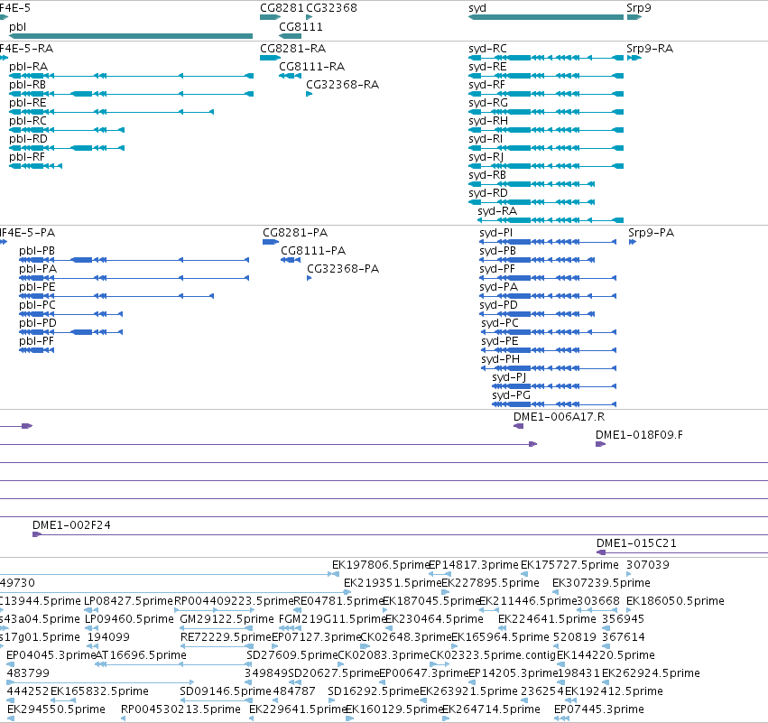This screenshot has width=768, height=723.
Task: Select EST AT16696.5prime
Action: (174, 664)
